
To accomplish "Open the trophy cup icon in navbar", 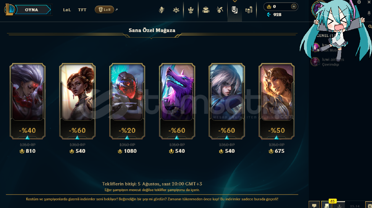I will click(191, 10).
